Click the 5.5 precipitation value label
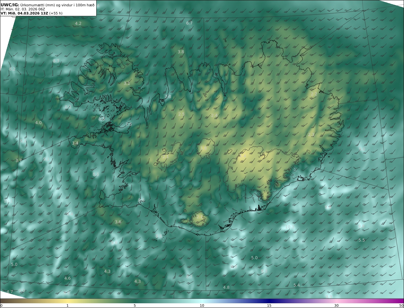Viewport: 404px width, 308px height. coord(362,240)
